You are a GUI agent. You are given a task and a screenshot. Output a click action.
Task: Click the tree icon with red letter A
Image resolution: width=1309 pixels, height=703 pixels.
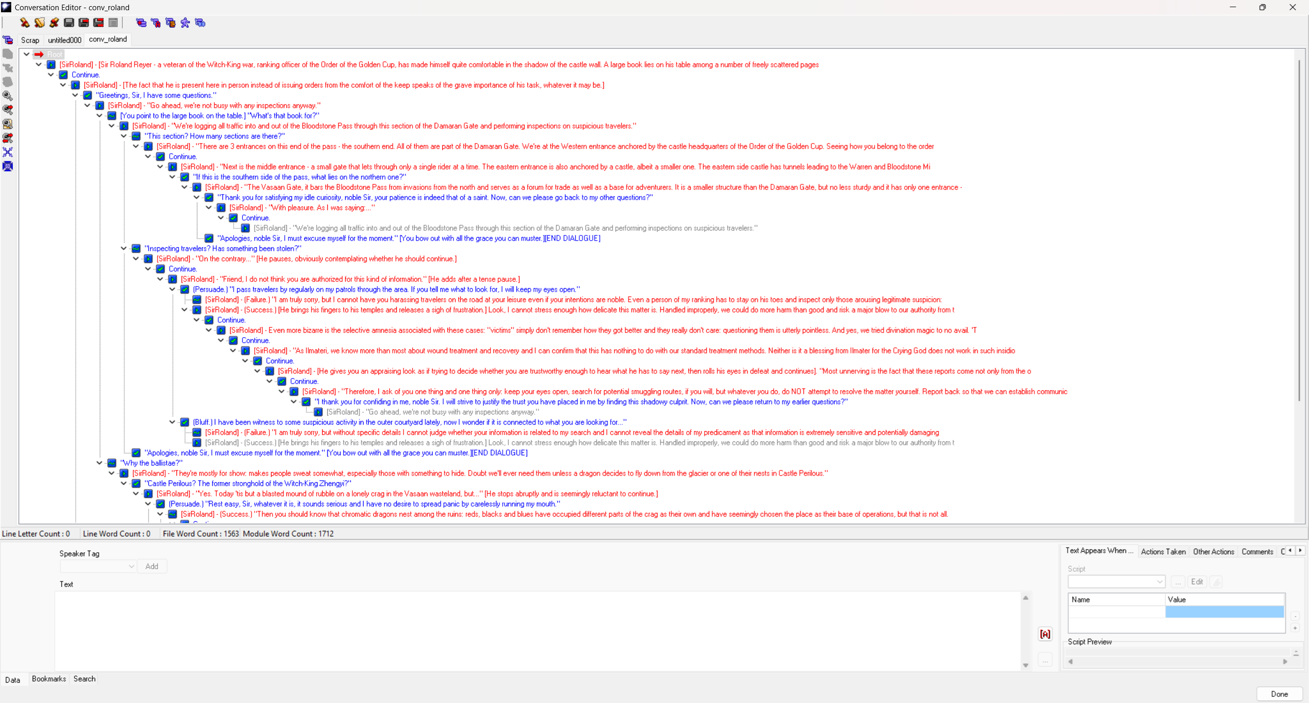point(155,22)
